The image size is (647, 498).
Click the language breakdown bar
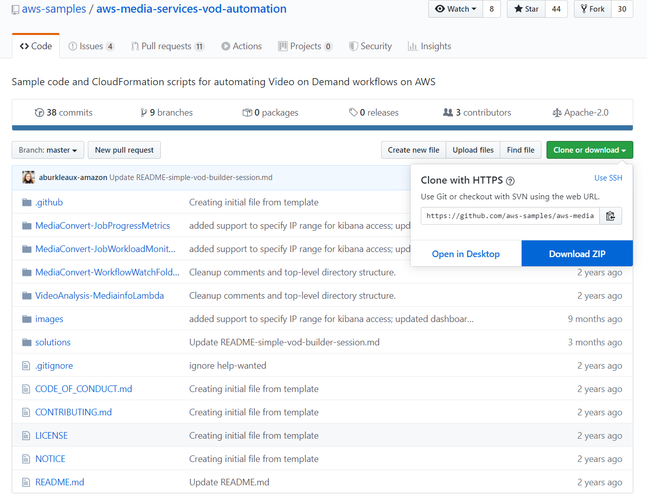(x=322, y=128)
